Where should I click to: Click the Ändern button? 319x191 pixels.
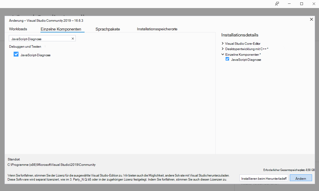[301, 178]
